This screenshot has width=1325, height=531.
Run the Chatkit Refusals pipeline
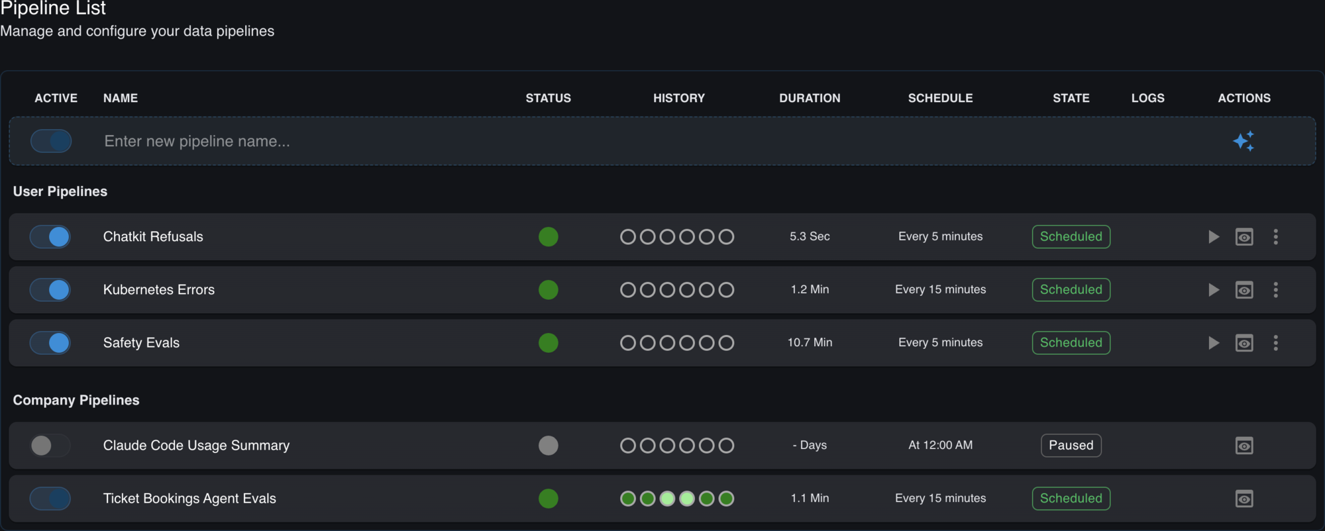tap(1213, 237)
